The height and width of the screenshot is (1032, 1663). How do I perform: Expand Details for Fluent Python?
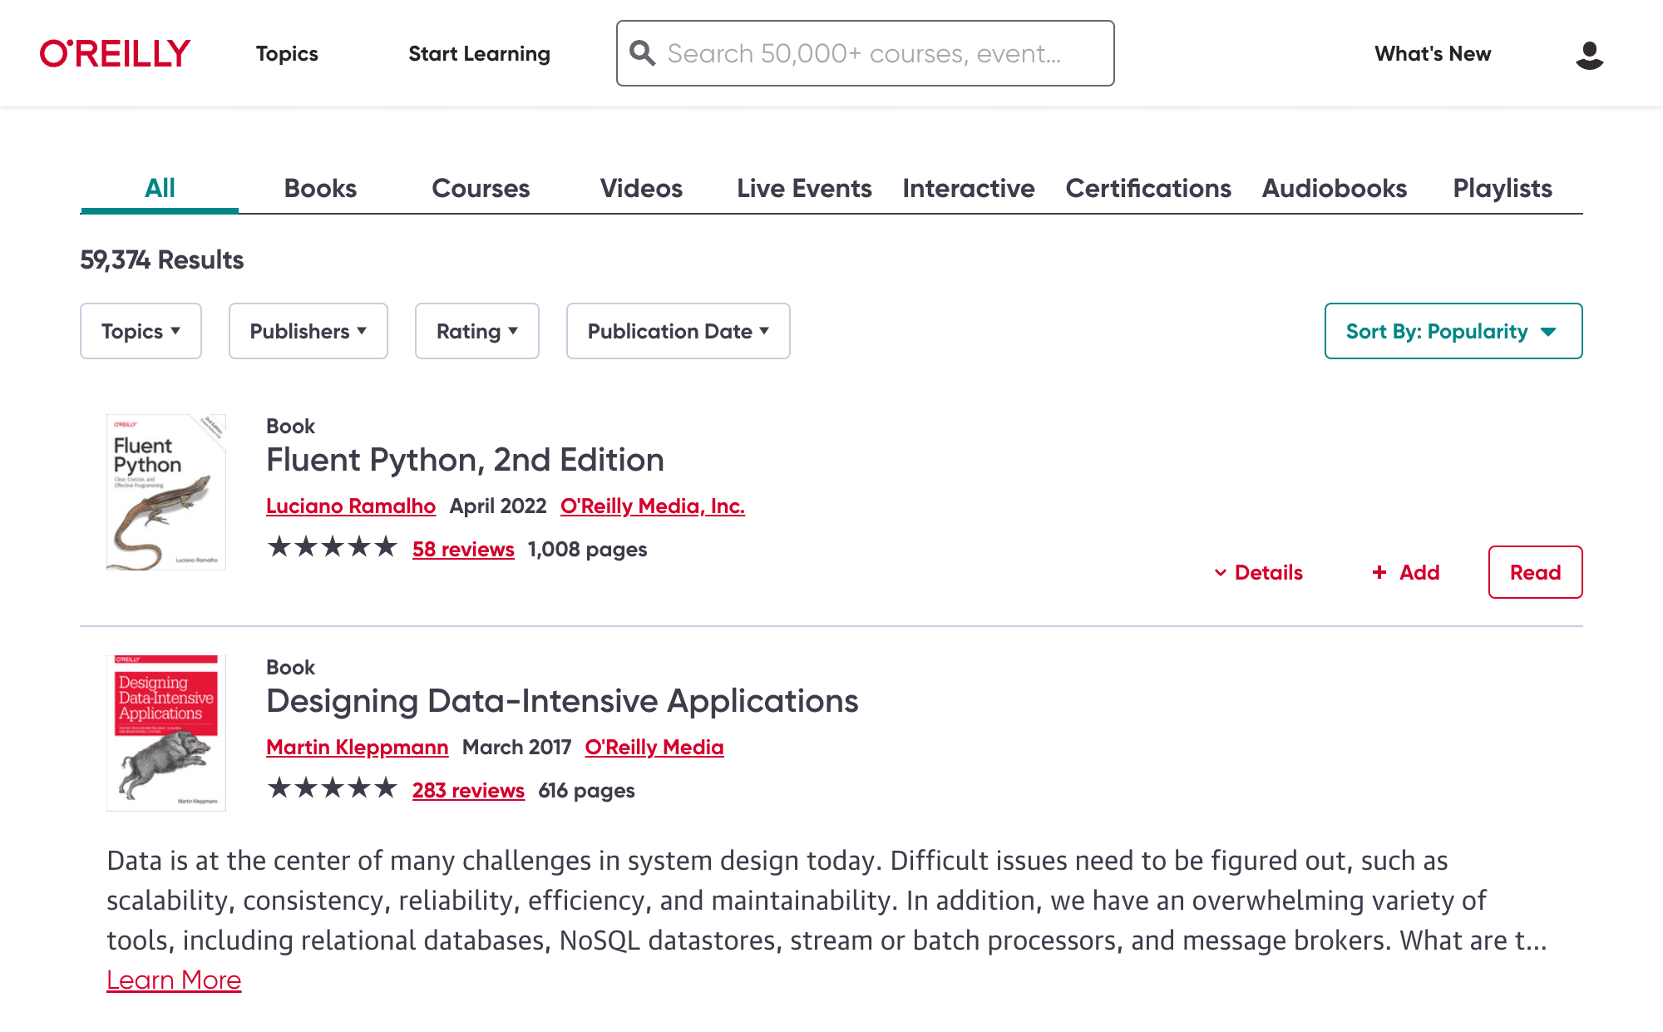[1259, 572]
